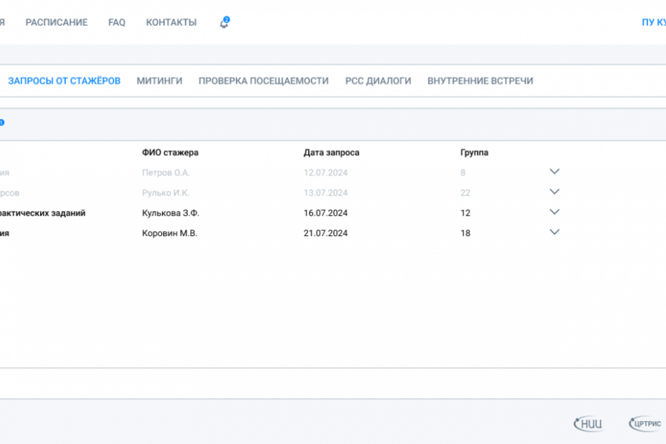Expand the Кулькова З.Ф. request row
The image size is (666, 444).
coord(554,212)
